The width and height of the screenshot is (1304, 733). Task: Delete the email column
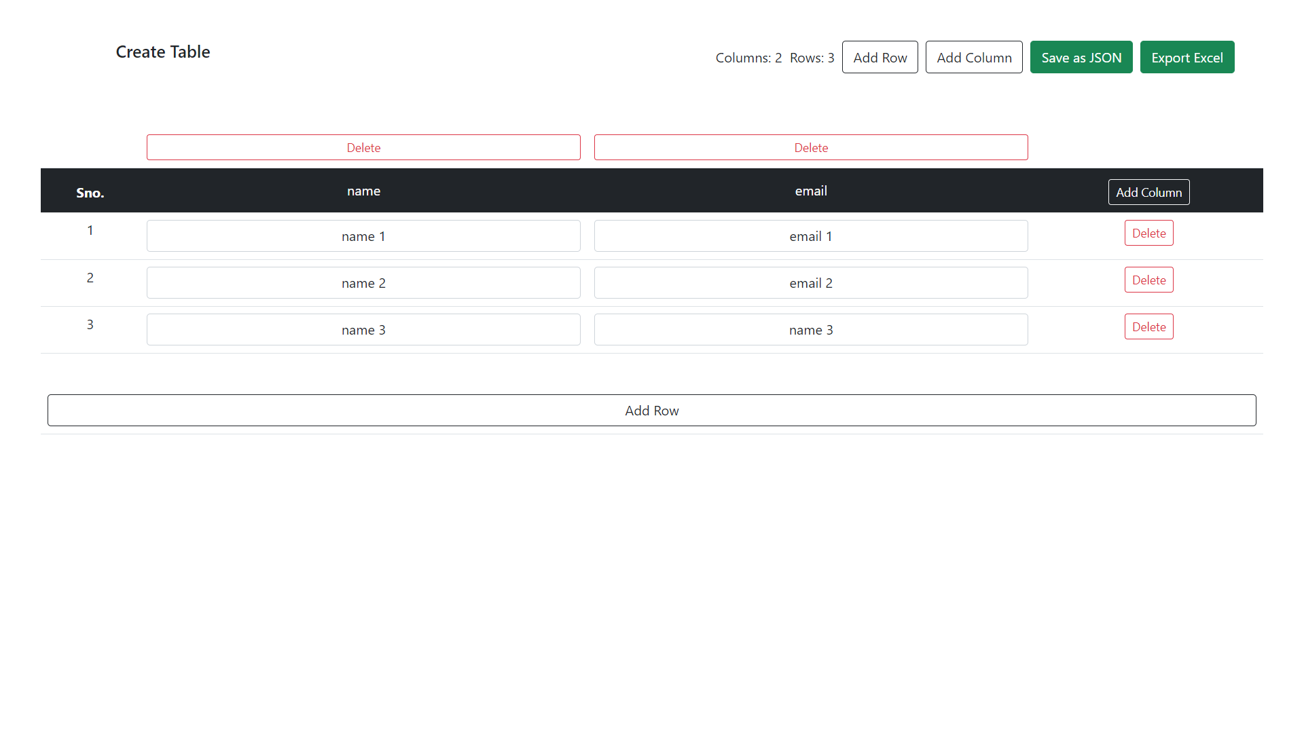coord(810,148)
